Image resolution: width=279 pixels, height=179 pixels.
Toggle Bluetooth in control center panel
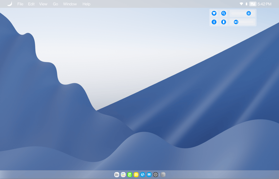[214, 22]
